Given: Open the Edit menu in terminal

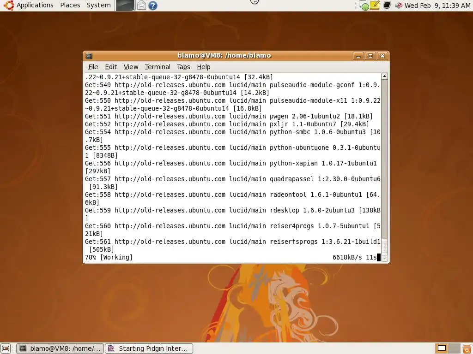Looking at the screenshot, I should coord(111,67).
